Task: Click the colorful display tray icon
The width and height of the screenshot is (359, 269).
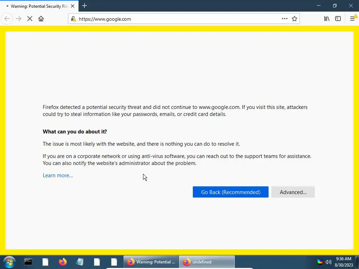Action: point(320,262)
